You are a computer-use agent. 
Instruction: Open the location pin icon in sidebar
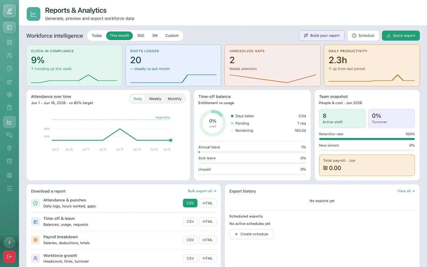[x=9, y=148]
